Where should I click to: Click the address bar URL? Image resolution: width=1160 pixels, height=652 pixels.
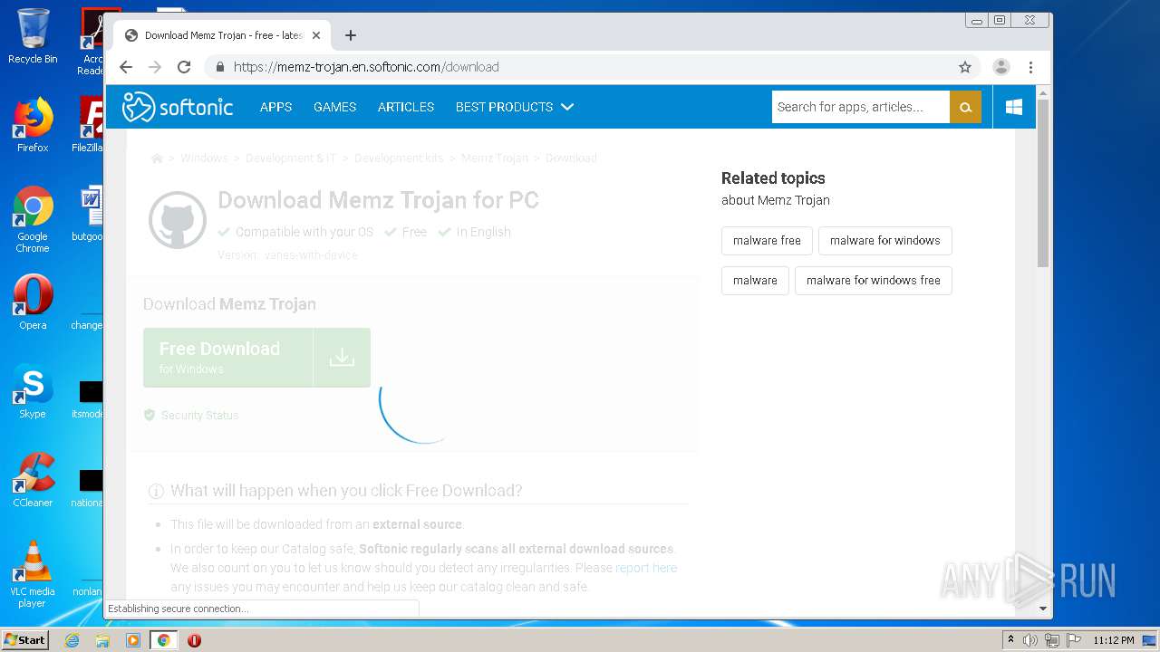pos(366,67)
